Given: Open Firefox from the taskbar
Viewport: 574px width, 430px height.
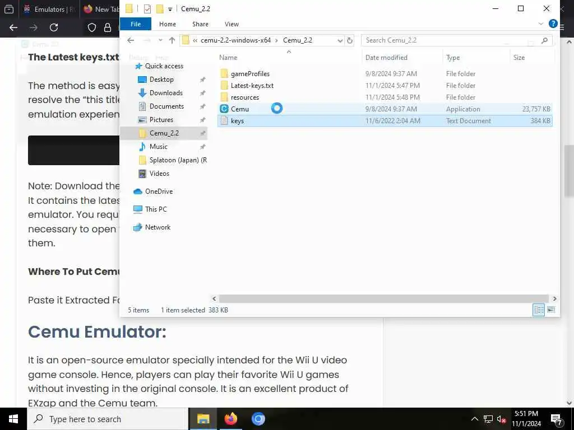Looking at the screenshot, I should 230,419.
